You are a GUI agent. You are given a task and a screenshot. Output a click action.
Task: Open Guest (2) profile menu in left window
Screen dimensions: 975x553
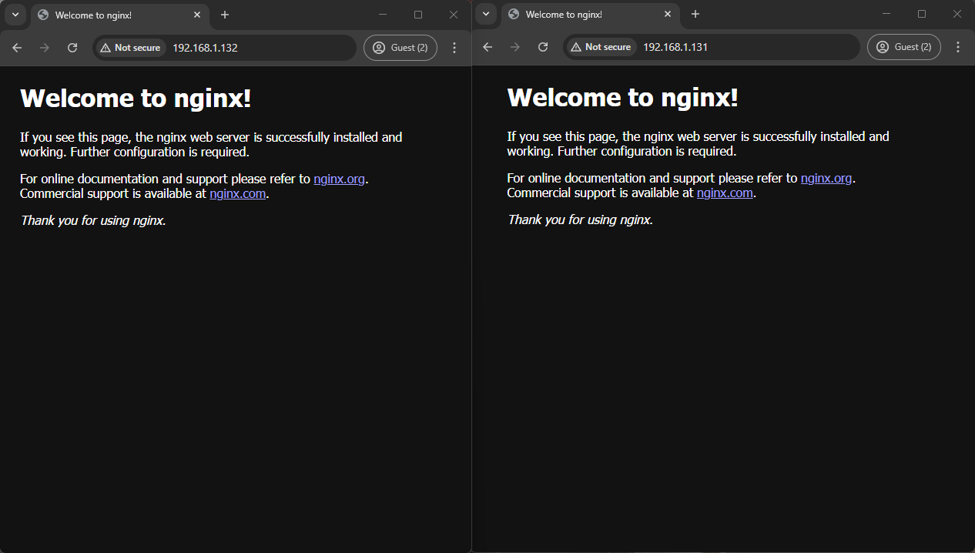tap(400, 48)
